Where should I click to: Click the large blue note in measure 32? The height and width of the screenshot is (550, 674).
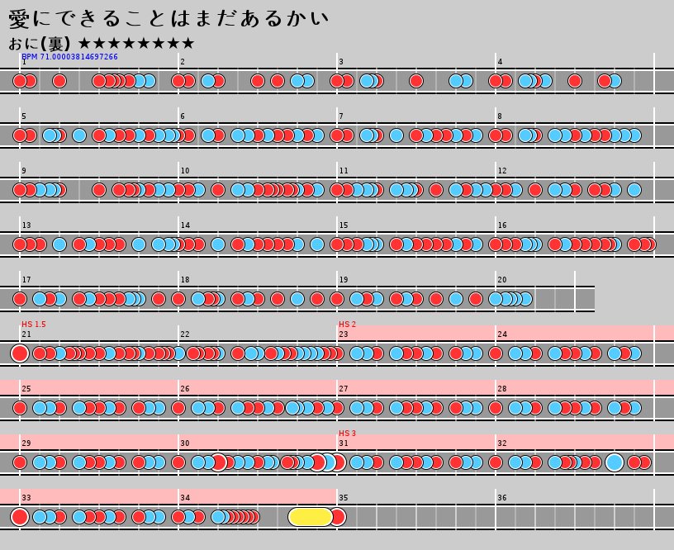point(615,462)
